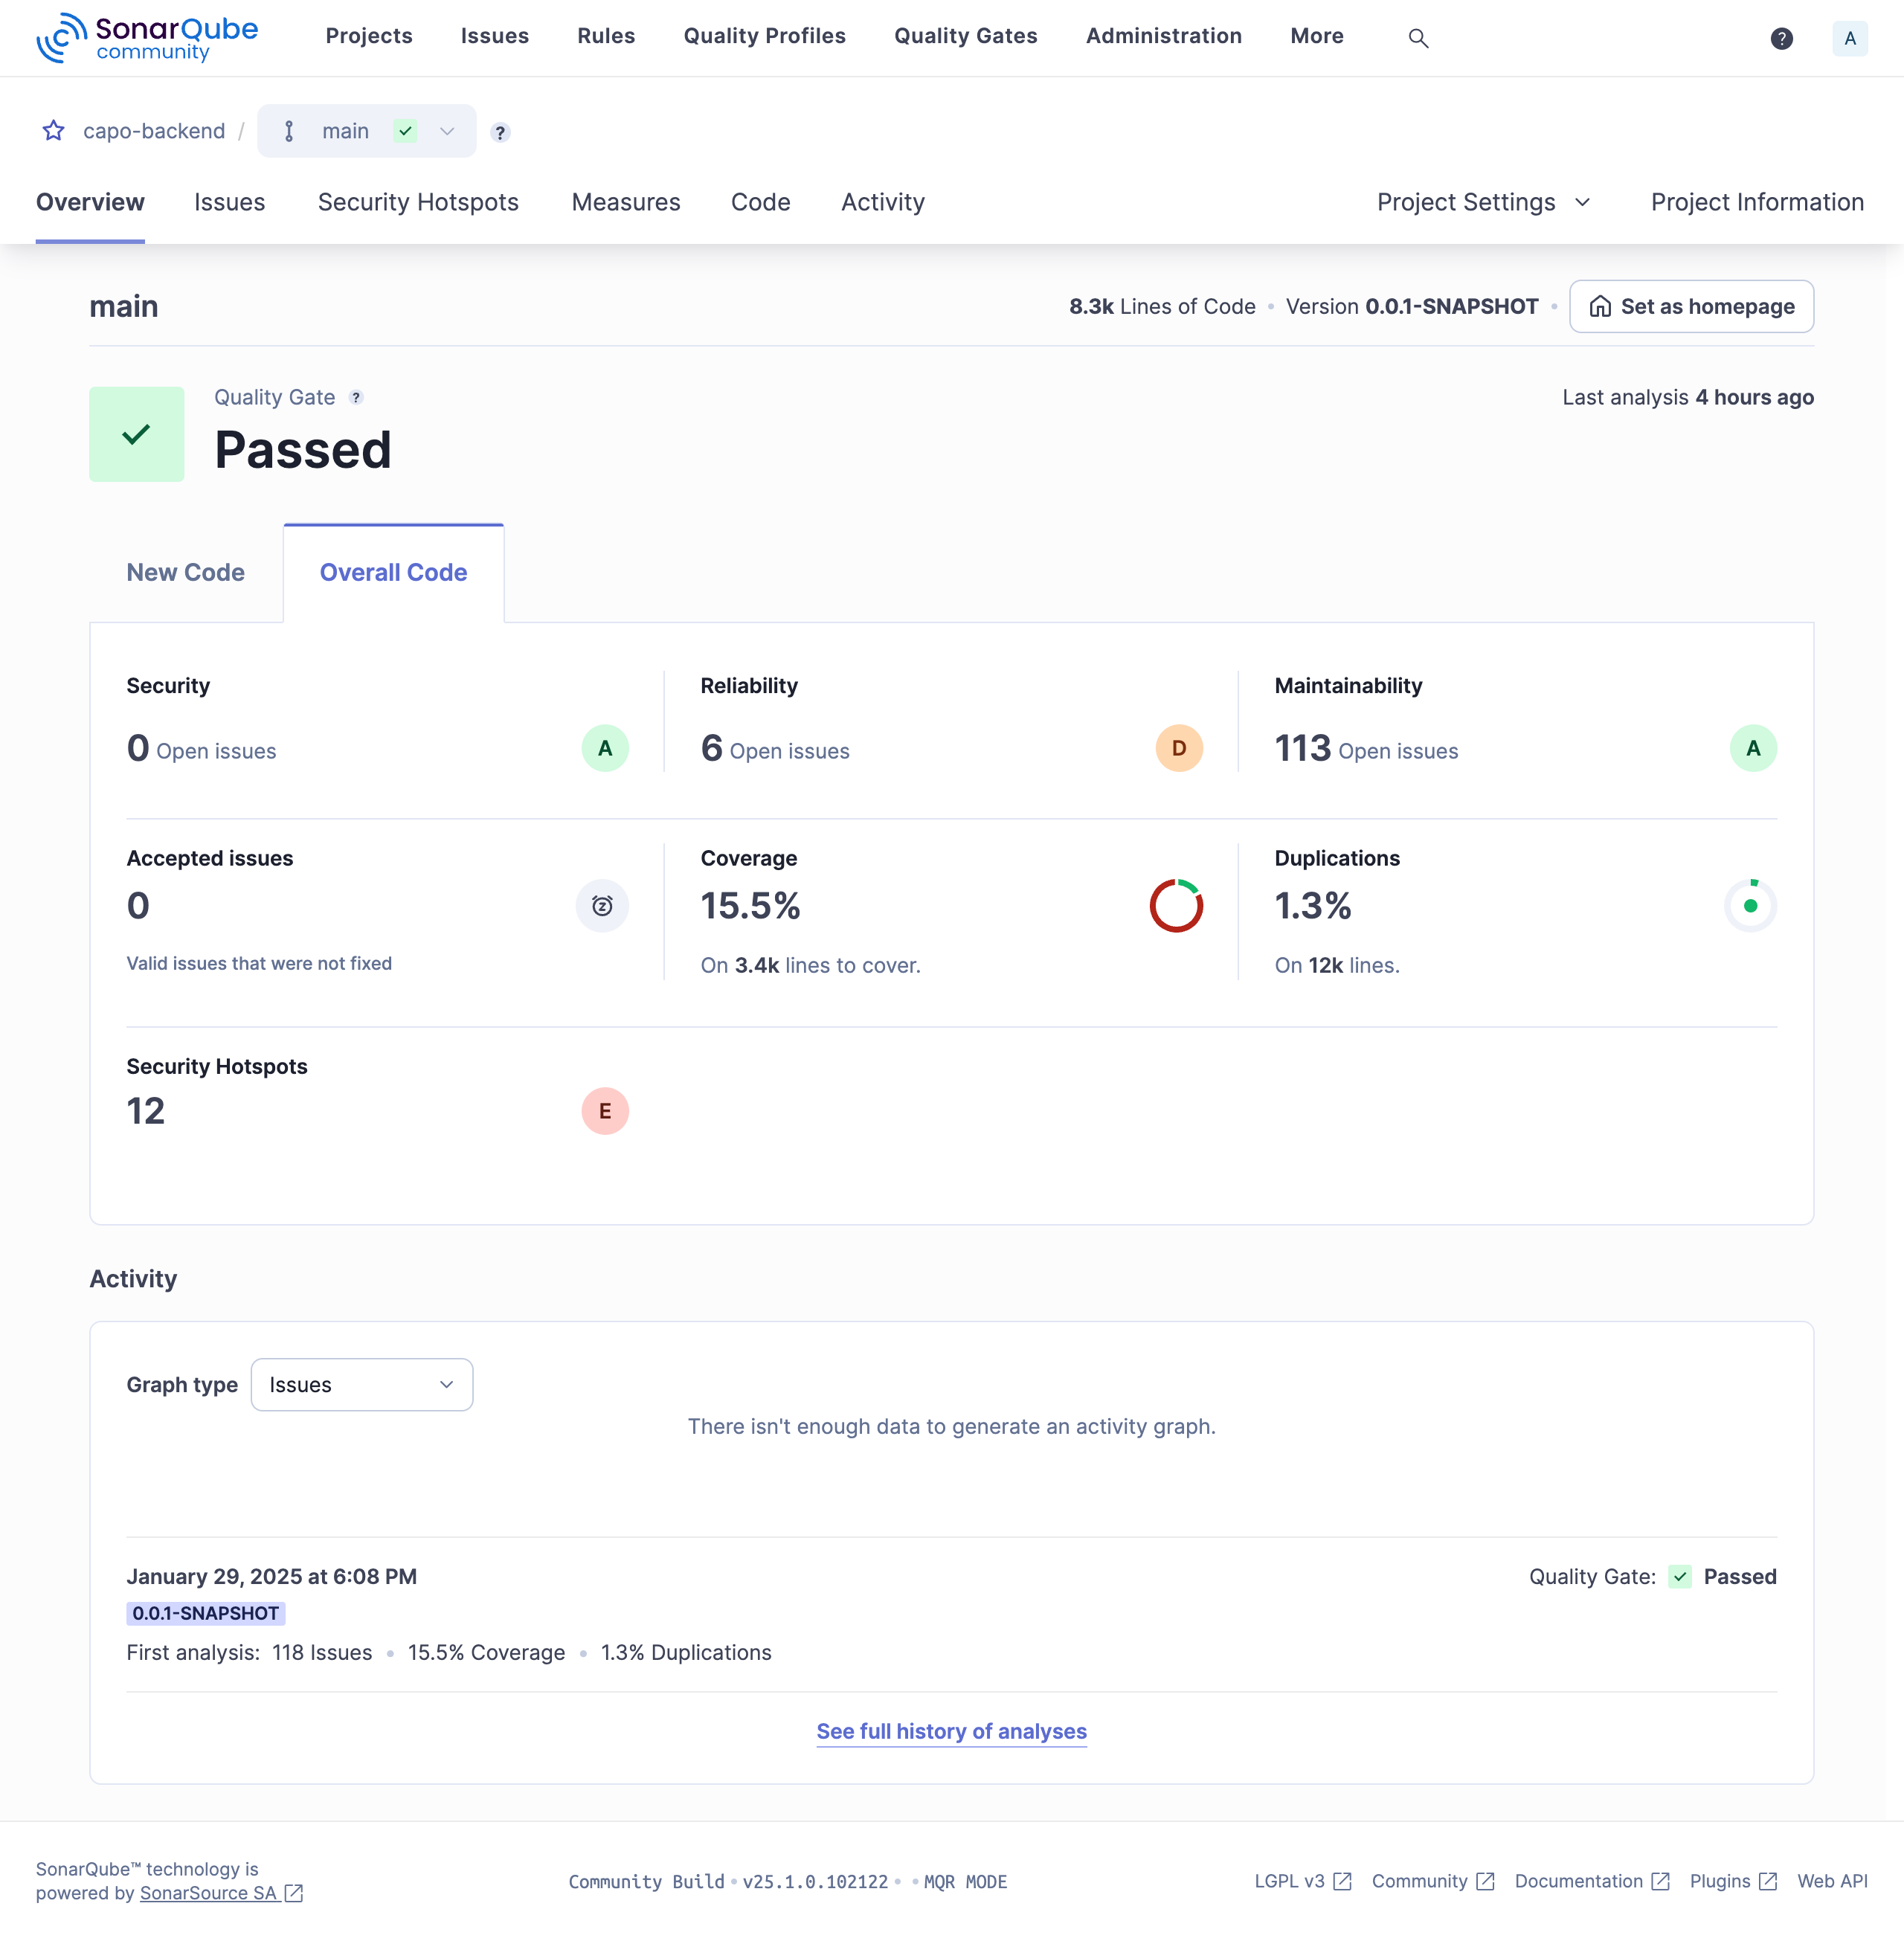The height and width of the screenshot is (1941, 1904).
Task: Click the 113 maintainability open issues count
Action: tap(1302, 748)
